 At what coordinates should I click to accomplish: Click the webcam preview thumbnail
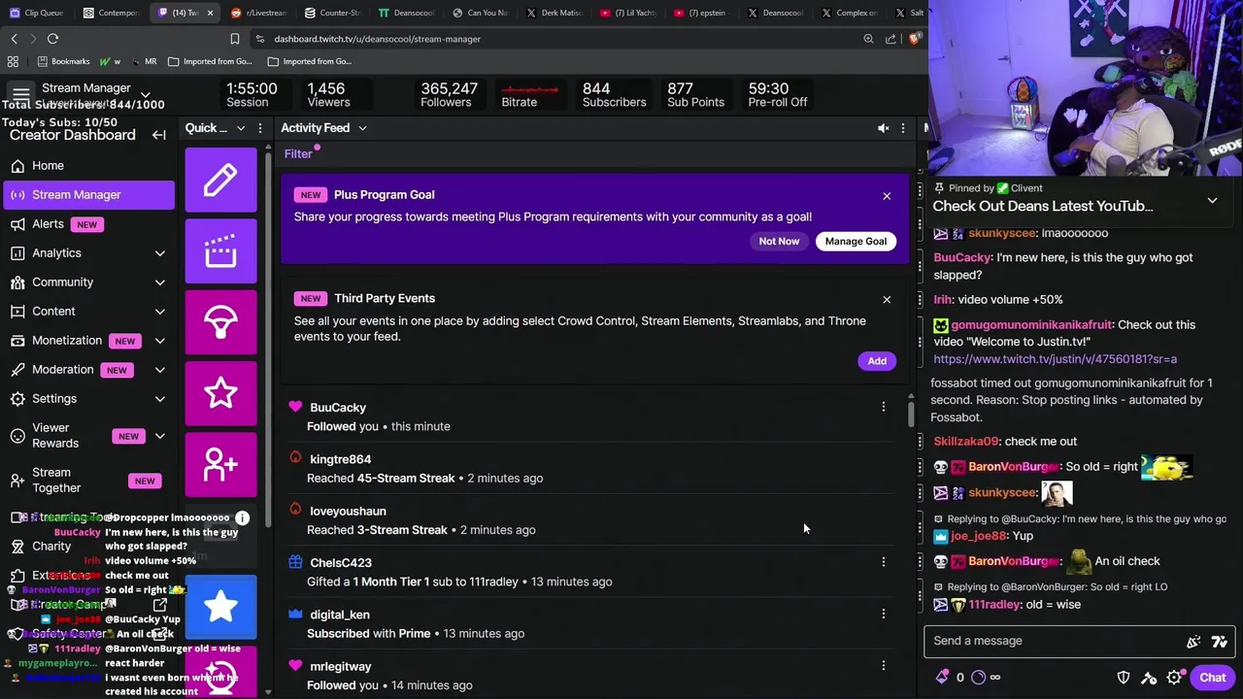tap(1086, 87)
